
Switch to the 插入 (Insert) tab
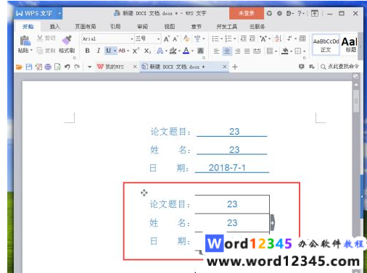point(54,27)
